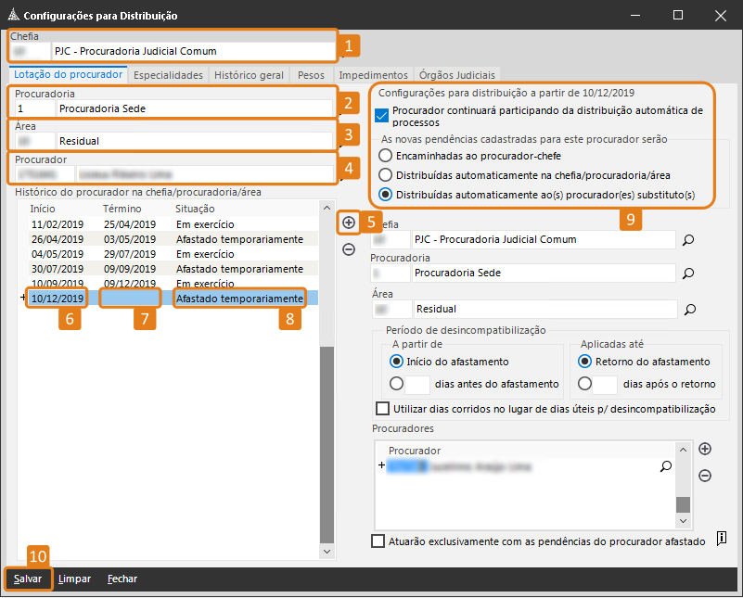The image size is (743, 598).
Task: Click the info icon at bottom right
Action: coord(722,541)
